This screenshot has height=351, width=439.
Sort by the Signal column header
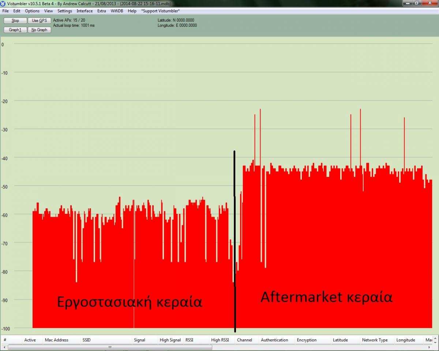click(145, 340)
